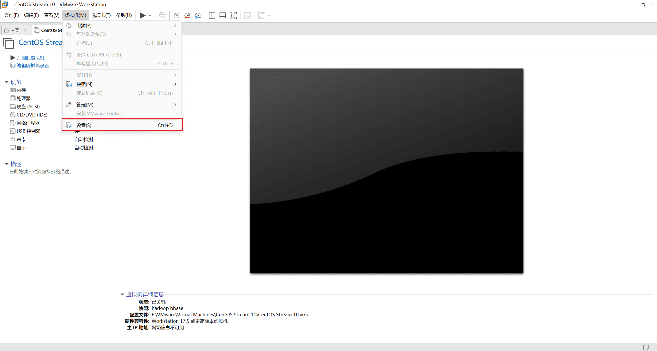Click the USB controller icon

(13, 131)
